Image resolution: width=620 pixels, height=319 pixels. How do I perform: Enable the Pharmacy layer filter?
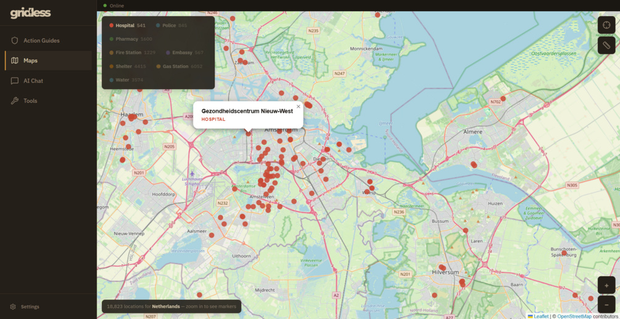click(x=131, y=39)
